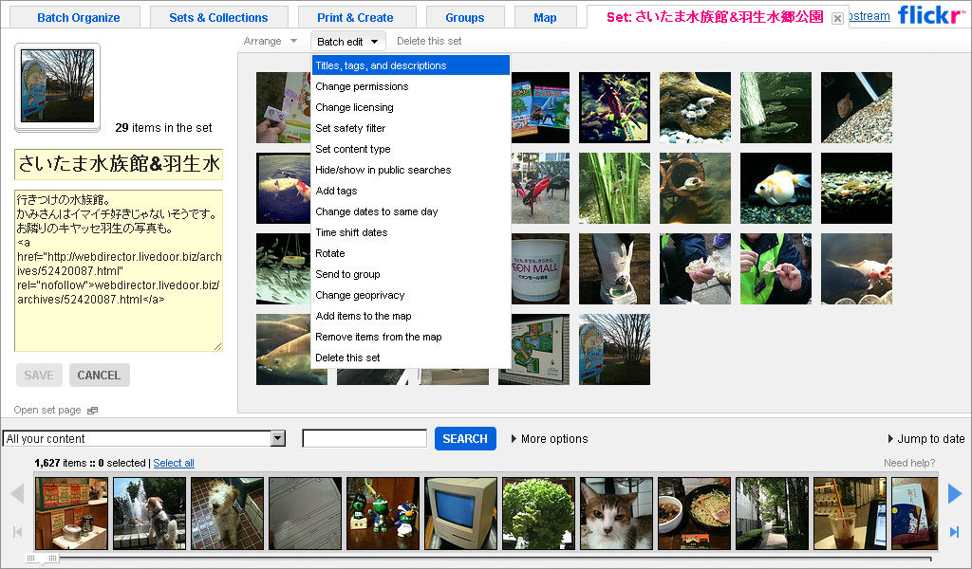Expand More options
The height and width of the screenshot is (569, 972).
[550, 438]
